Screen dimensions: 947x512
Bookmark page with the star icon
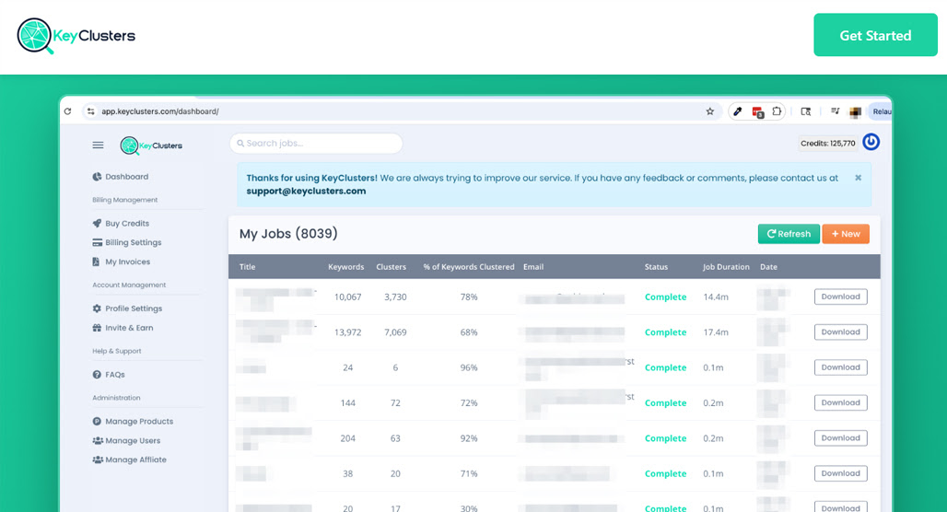point(710,111)
